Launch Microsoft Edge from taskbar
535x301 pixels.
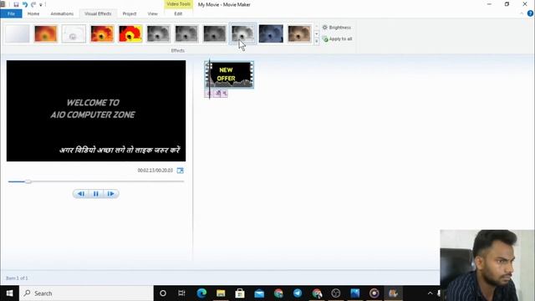[201, 293]
